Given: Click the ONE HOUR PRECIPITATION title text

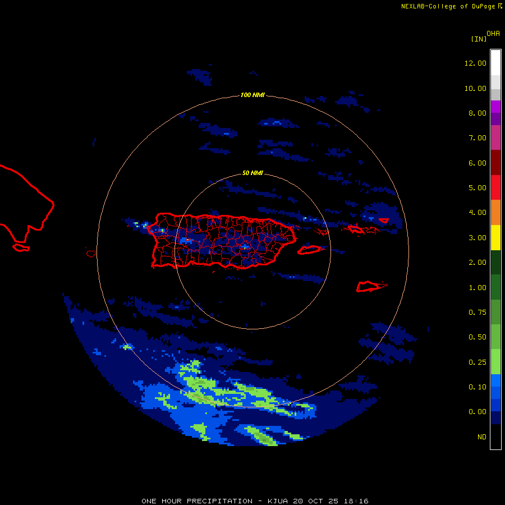Looking at the screenshot, I should [x=197, y=501].
